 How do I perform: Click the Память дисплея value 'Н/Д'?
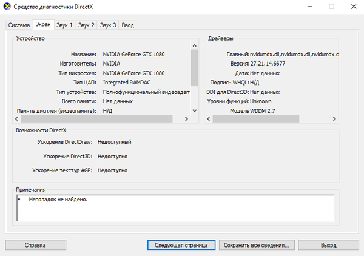pyautogui.click(x=107, y=111)
